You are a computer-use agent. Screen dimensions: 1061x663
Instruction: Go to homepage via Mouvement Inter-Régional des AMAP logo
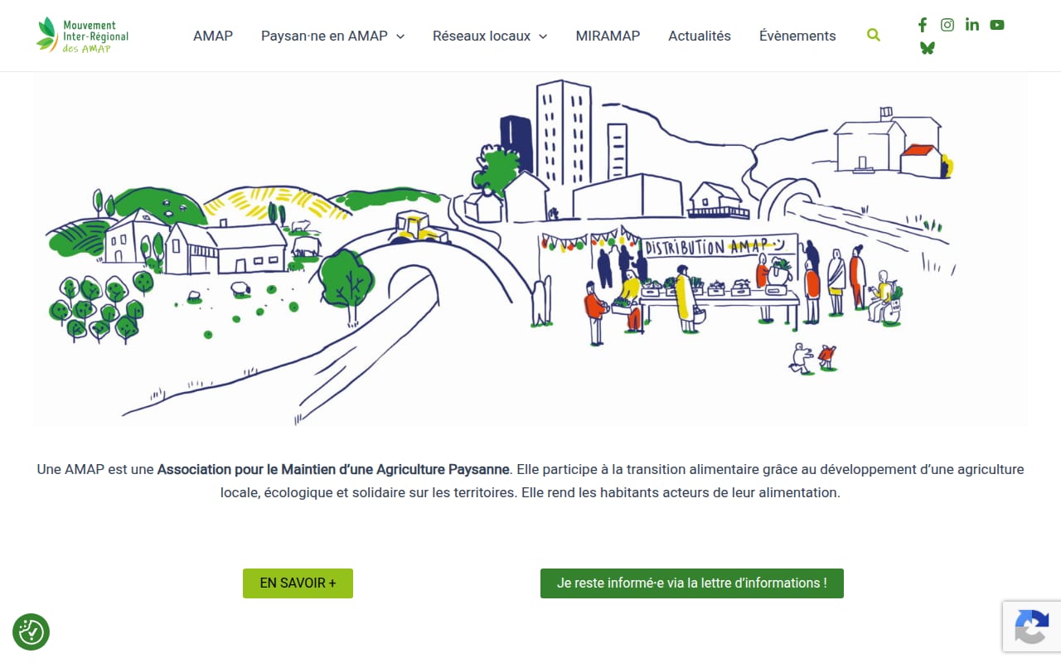(x=83, y=36)
